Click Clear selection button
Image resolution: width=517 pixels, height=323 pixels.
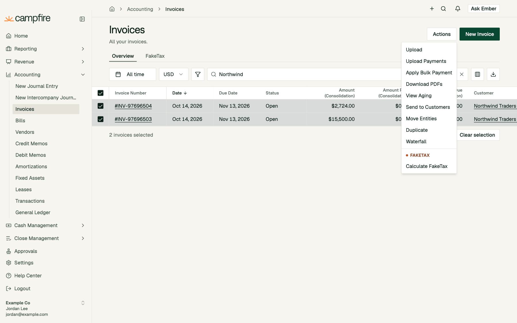tap(477, 135)
